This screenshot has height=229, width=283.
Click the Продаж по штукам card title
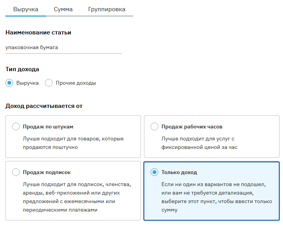48,126
